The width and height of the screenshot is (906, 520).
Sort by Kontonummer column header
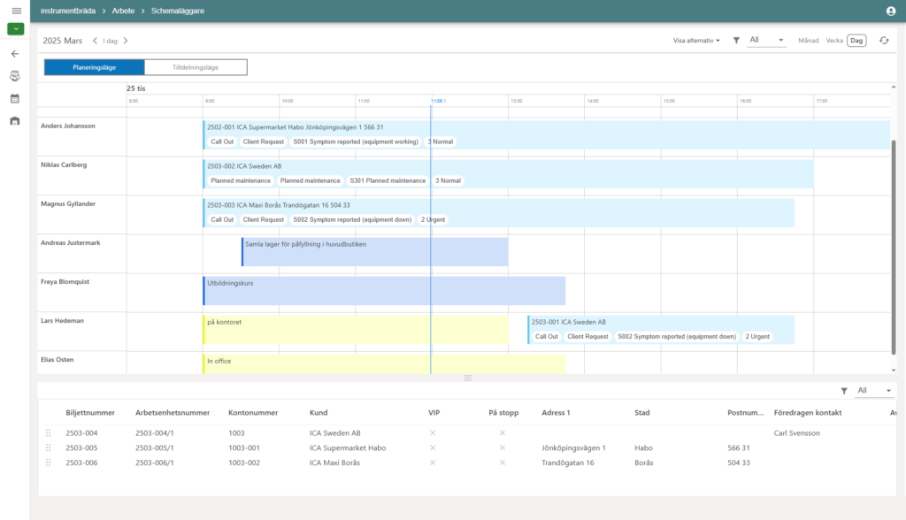[253, 412]
